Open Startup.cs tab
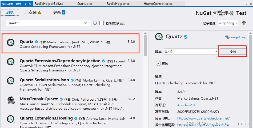Screen dimensions: 253x128 point(85,3)
